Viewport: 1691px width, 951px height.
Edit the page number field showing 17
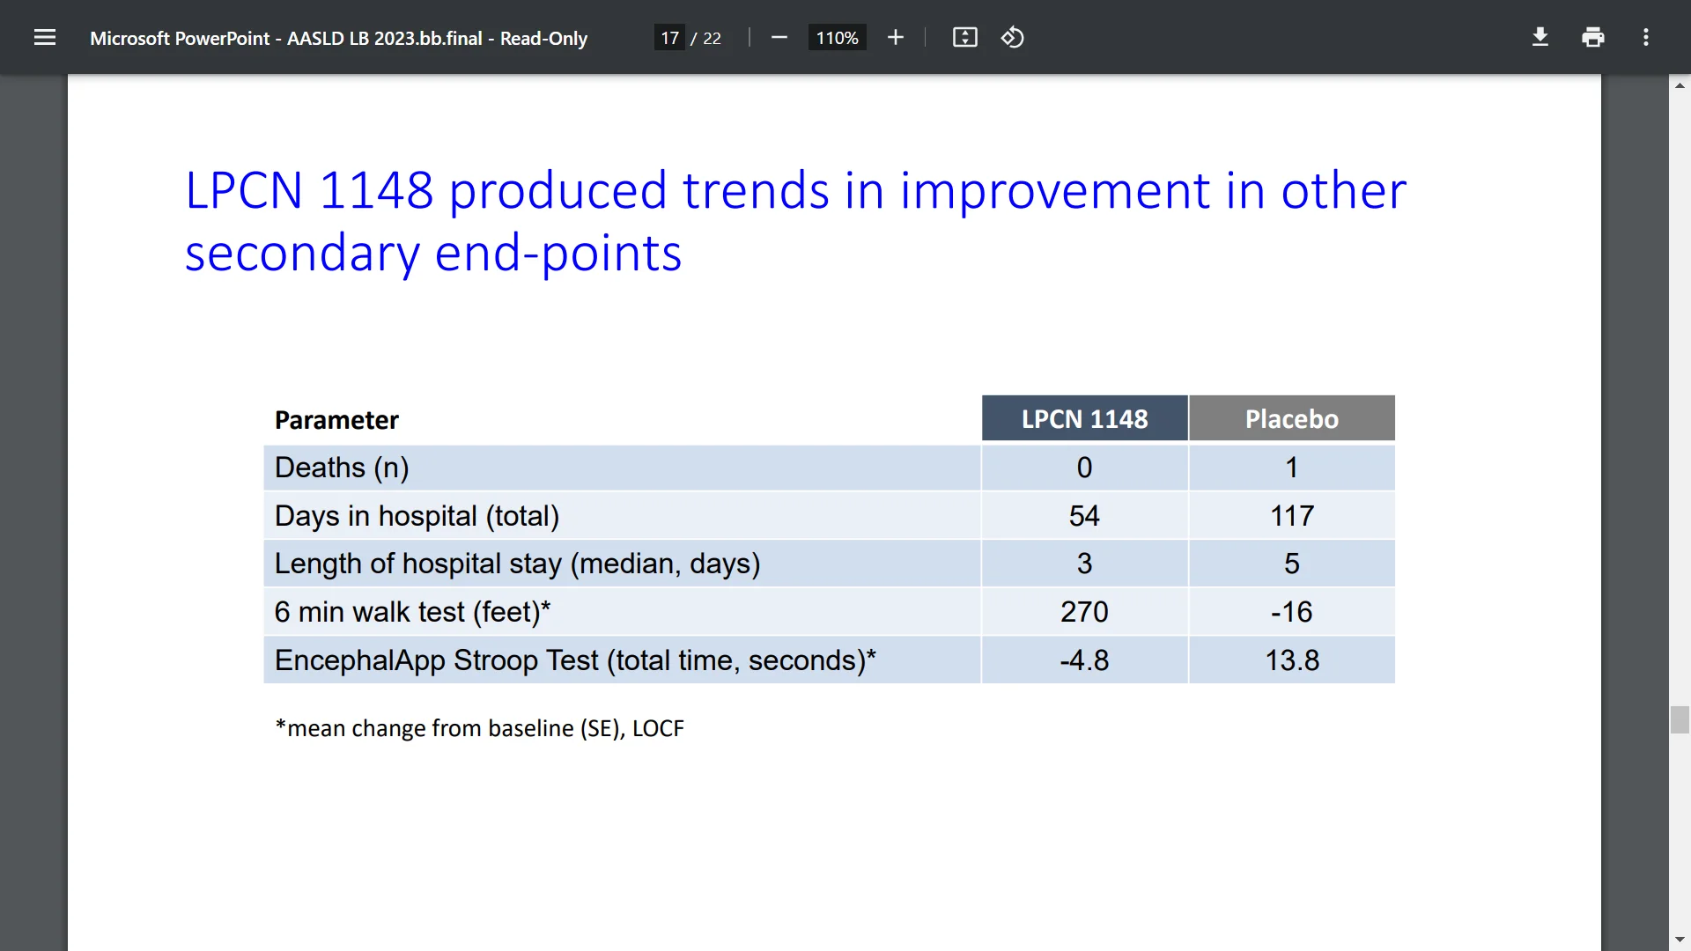tap(669, 38)
